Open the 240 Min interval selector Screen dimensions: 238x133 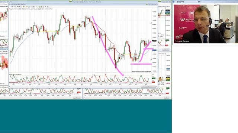(19, 7)
